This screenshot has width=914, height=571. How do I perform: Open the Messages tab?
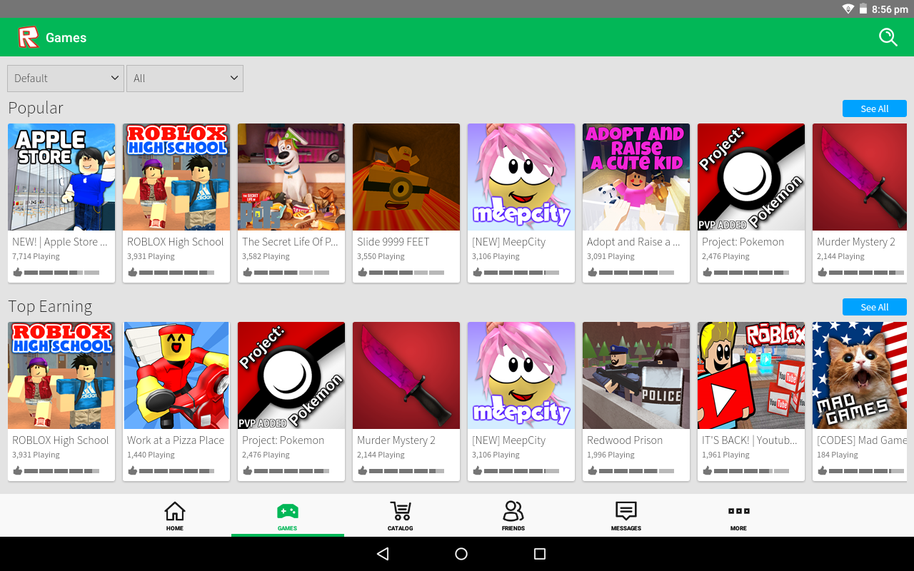point(626,516)
